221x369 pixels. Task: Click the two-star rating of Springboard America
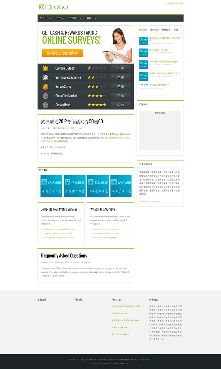[97, 77]
